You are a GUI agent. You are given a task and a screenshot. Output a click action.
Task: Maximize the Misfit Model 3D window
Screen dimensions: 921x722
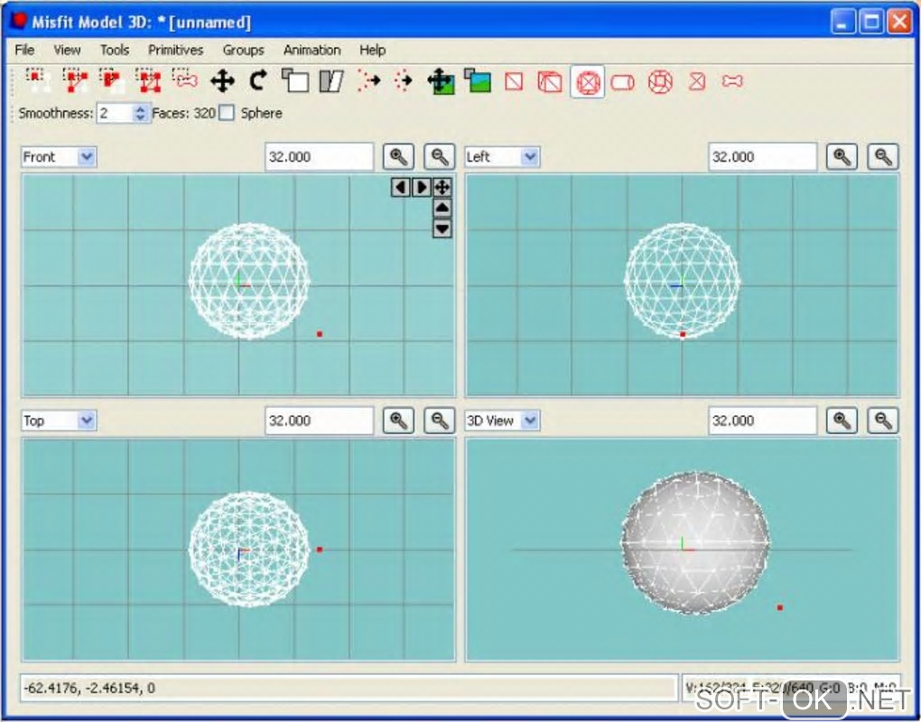pyautogui.click(x=871, y=23)
